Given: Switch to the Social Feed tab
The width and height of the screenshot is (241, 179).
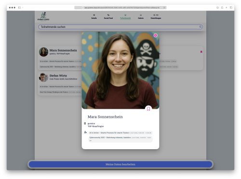Looking at the screenshot, I should click(x=108, y=17).
